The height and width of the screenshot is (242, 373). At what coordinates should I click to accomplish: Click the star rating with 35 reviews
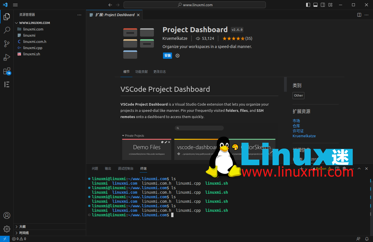pyautogui.click(x=237, y=38)
